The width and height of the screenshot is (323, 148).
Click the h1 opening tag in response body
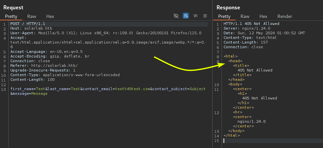242,94
